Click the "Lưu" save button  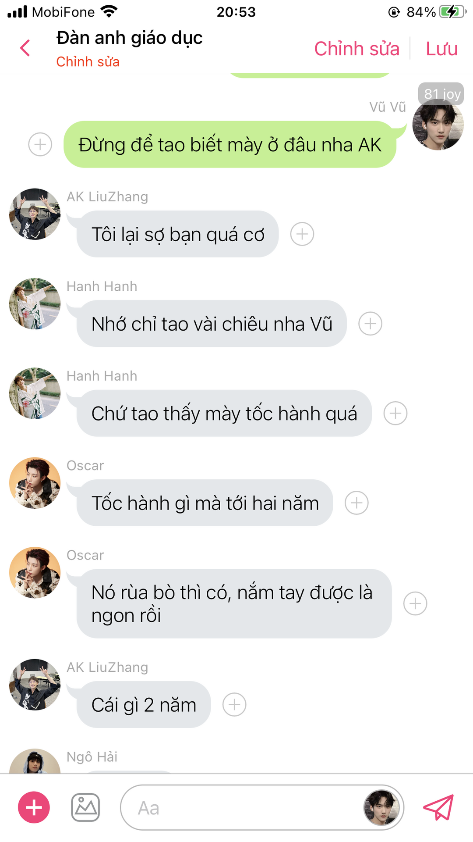click(x=442, y=49)
